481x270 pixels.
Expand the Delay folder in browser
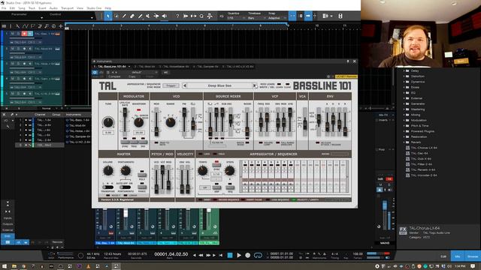tap(414, 70)
